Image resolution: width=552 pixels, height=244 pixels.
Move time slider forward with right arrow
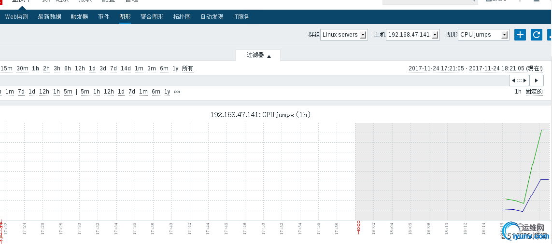537,81
